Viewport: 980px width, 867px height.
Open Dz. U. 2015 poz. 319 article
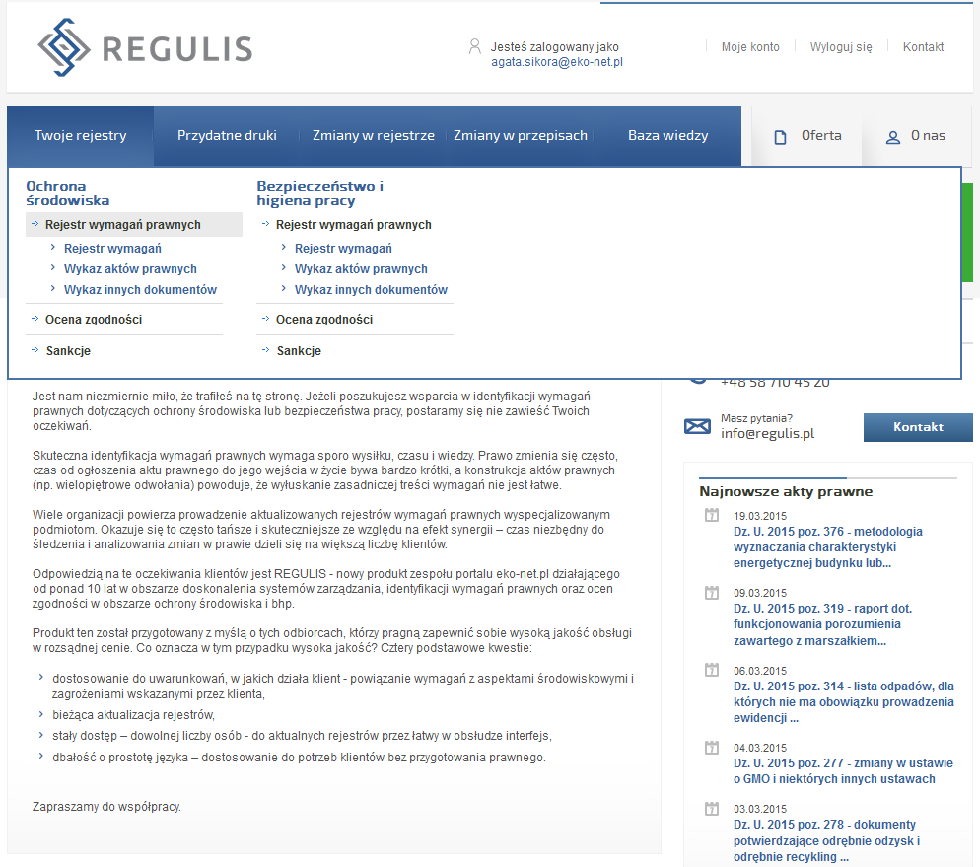point(822,624)
